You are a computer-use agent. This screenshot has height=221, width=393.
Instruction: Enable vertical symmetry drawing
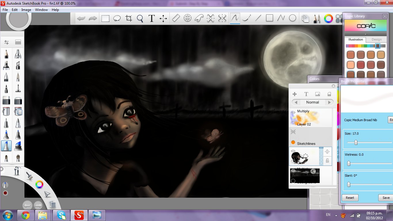point(222,18)
